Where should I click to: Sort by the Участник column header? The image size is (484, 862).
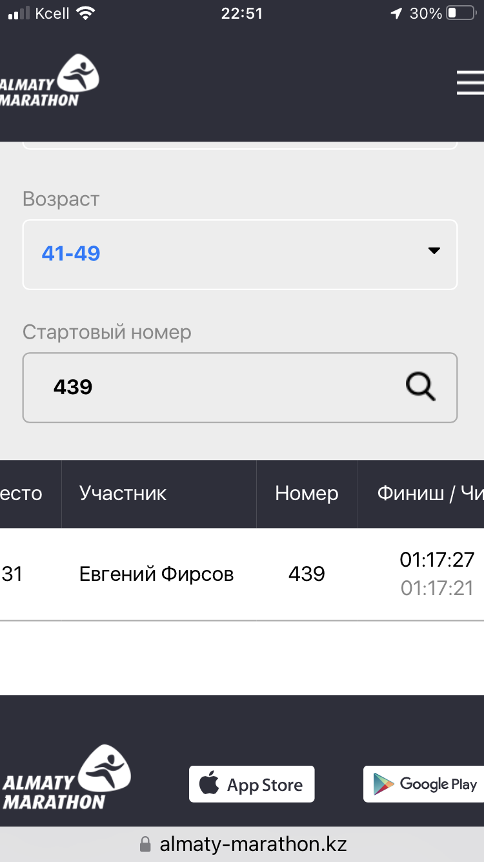point(123,494)
